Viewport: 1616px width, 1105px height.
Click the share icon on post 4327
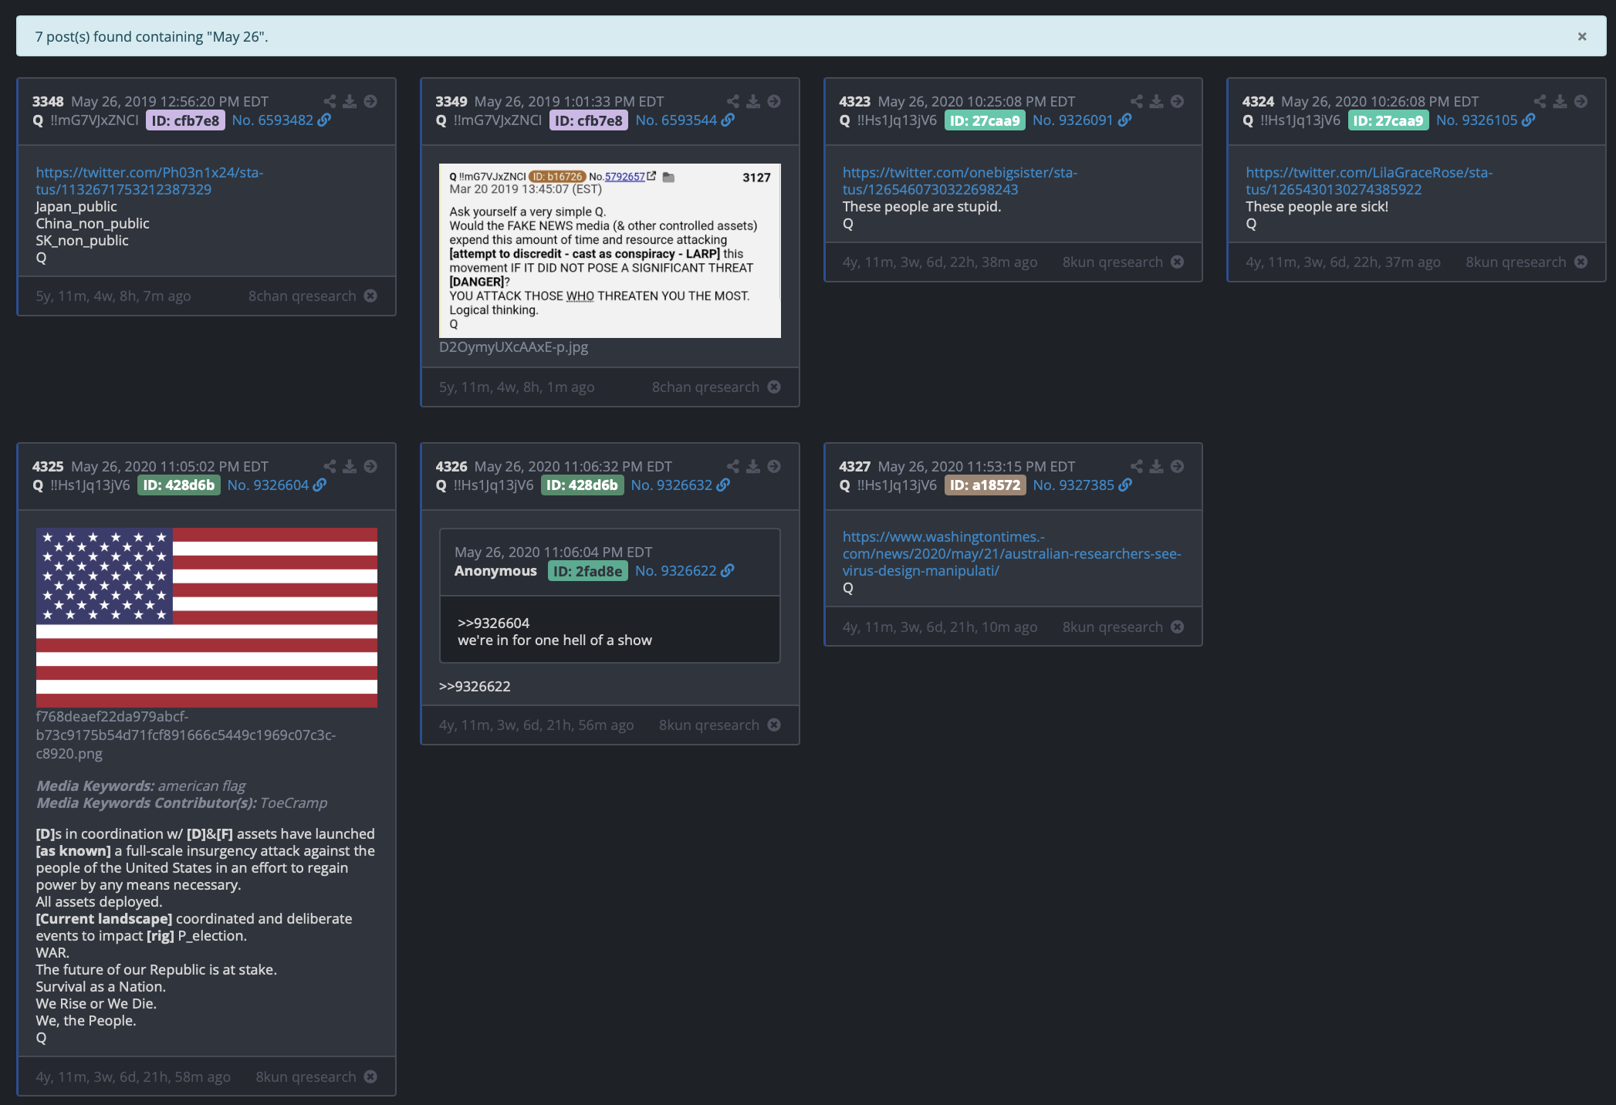[x=1137, y=466]
